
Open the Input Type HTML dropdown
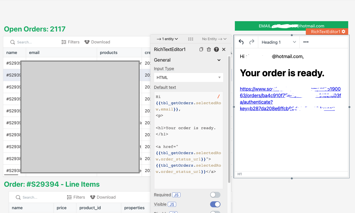click(x=188, y=78)
